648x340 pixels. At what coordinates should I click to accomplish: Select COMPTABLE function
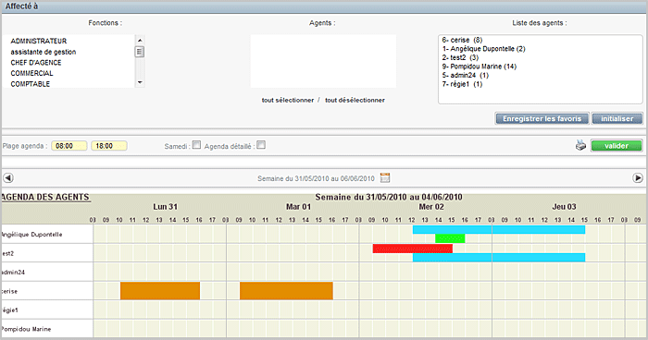point(31,84)
